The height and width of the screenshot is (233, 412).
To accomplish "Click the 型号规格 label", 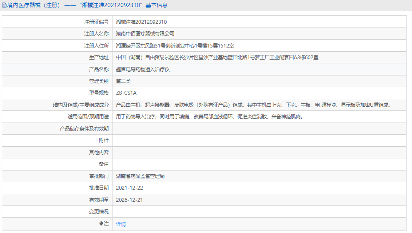I will click(x=99, y=93).
